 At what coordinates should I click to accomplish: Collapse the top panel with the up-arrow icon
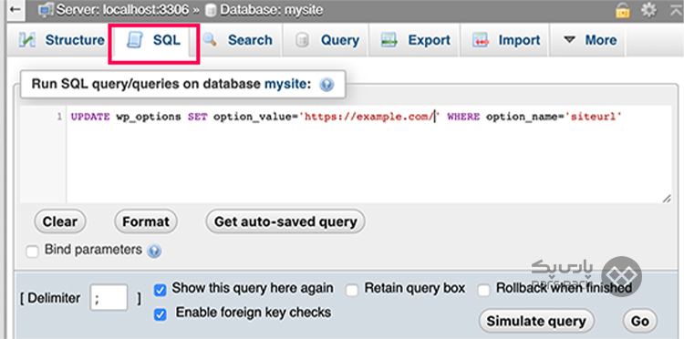tap(675, 10)
